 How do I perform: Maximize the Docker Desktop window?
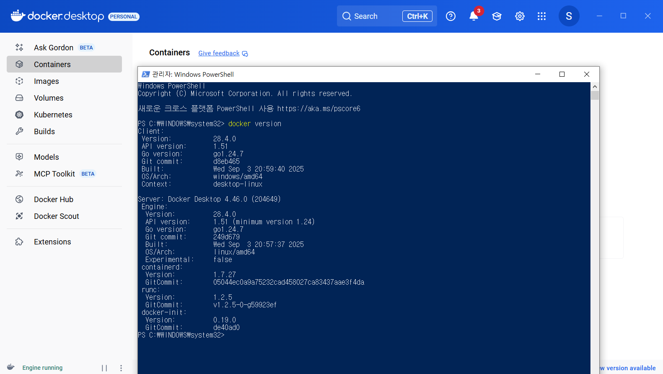(x=623, y=16)
